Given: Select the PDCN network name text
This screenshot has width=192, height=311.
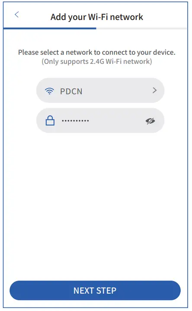Looking at the screenshot, I should point(71,91).
